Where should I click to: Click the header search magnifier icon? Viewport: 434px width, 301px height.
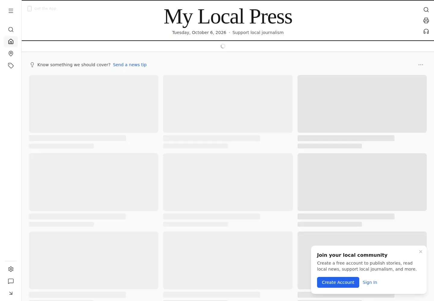pyautogui.click(x=426, y=10)
